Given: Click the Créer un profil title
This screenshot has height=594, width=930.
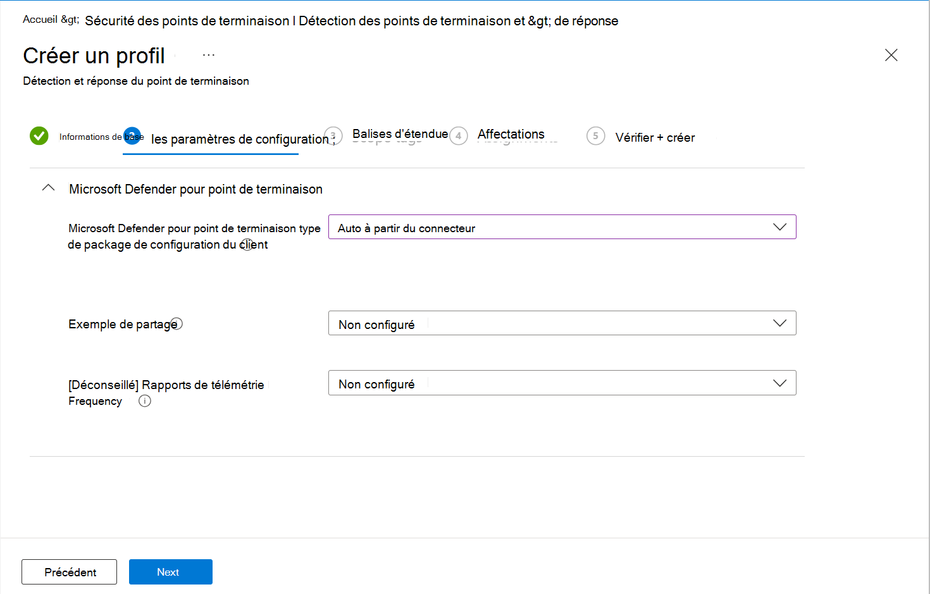Looking at the screenshot, I should coord(94,56).
